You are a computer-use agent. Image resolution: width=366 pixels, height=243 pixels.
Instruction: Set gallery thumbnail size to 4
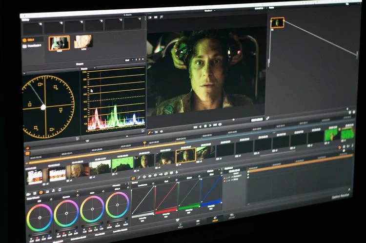point(143,59)
